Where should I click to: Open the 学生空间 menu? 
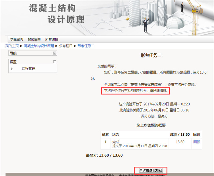[17, 39]
